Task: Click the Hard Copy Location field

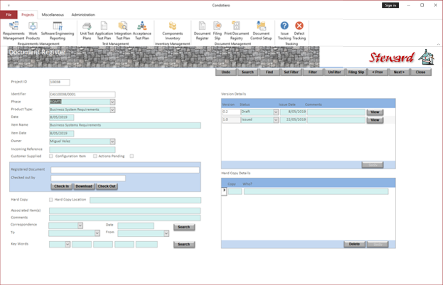Action: (x=145, y=200)
